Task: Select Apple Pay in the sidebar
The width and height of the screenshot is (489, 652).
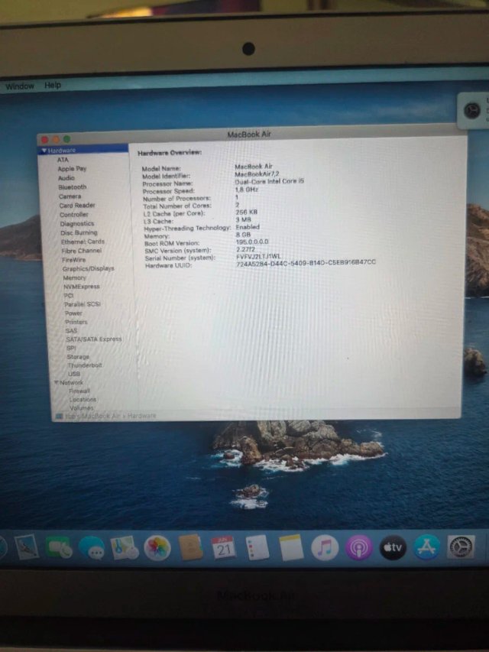Action: pyautogui.click(x=72, y=169)
